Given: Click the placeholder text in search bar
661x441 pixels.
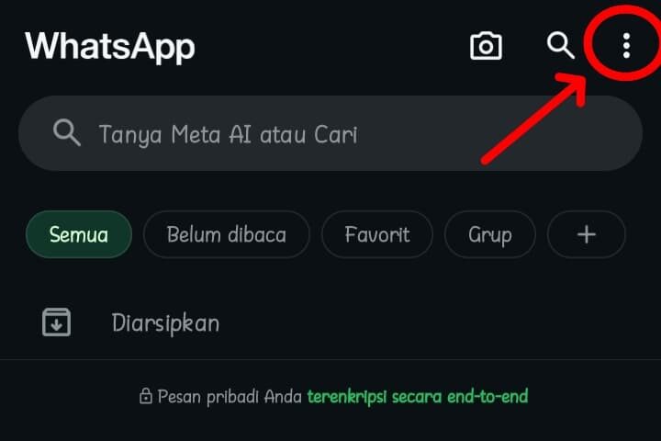Looking at the screenshot, I should [228, 135].
